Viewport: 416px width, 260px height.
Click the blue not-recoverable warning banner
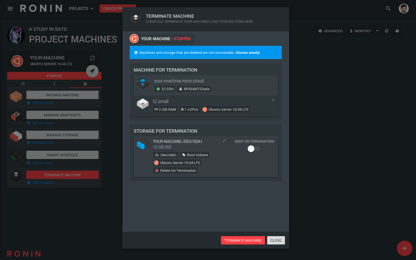coord(206,52)
